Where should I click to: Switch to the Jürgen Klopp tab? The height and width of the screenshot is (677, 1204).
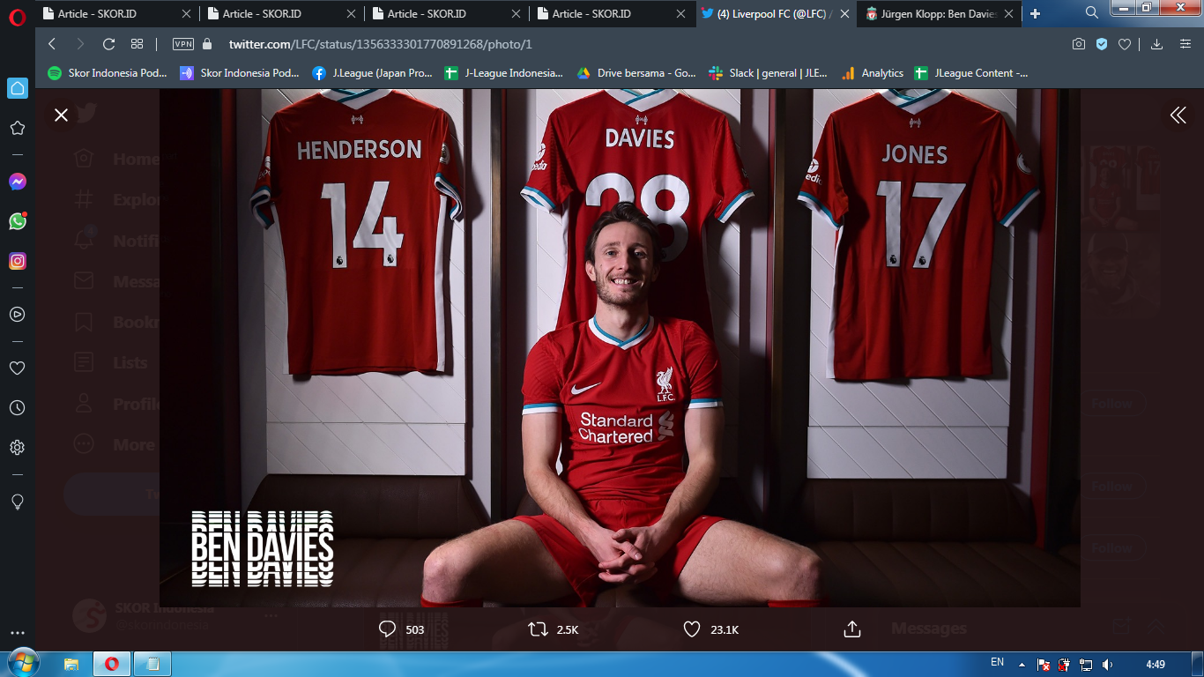[x=934, y=13]
